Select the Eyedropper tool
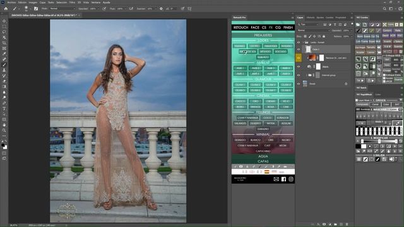The width and height of the screenshot is (404, 227). (x=4, y=54)
